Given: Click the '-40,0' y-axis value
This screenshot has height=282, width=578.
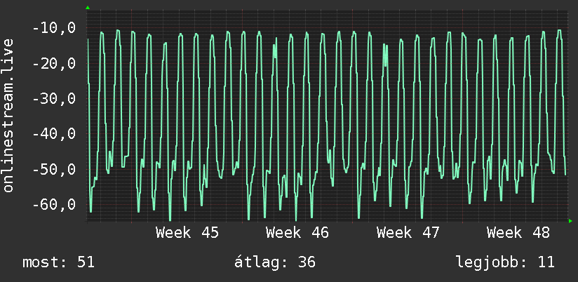Looking at the screenshot, I should [54, 134].
